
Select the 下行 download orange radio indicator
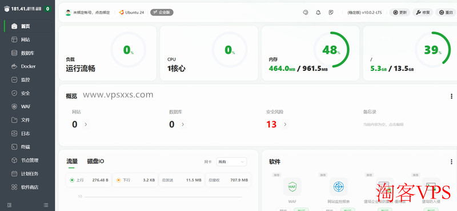point(118,180)
